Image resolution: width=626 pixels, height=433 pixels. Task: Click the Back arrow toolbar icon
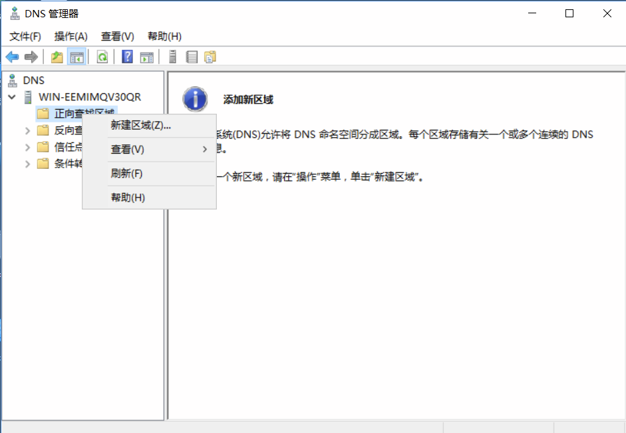pos(13,57)
